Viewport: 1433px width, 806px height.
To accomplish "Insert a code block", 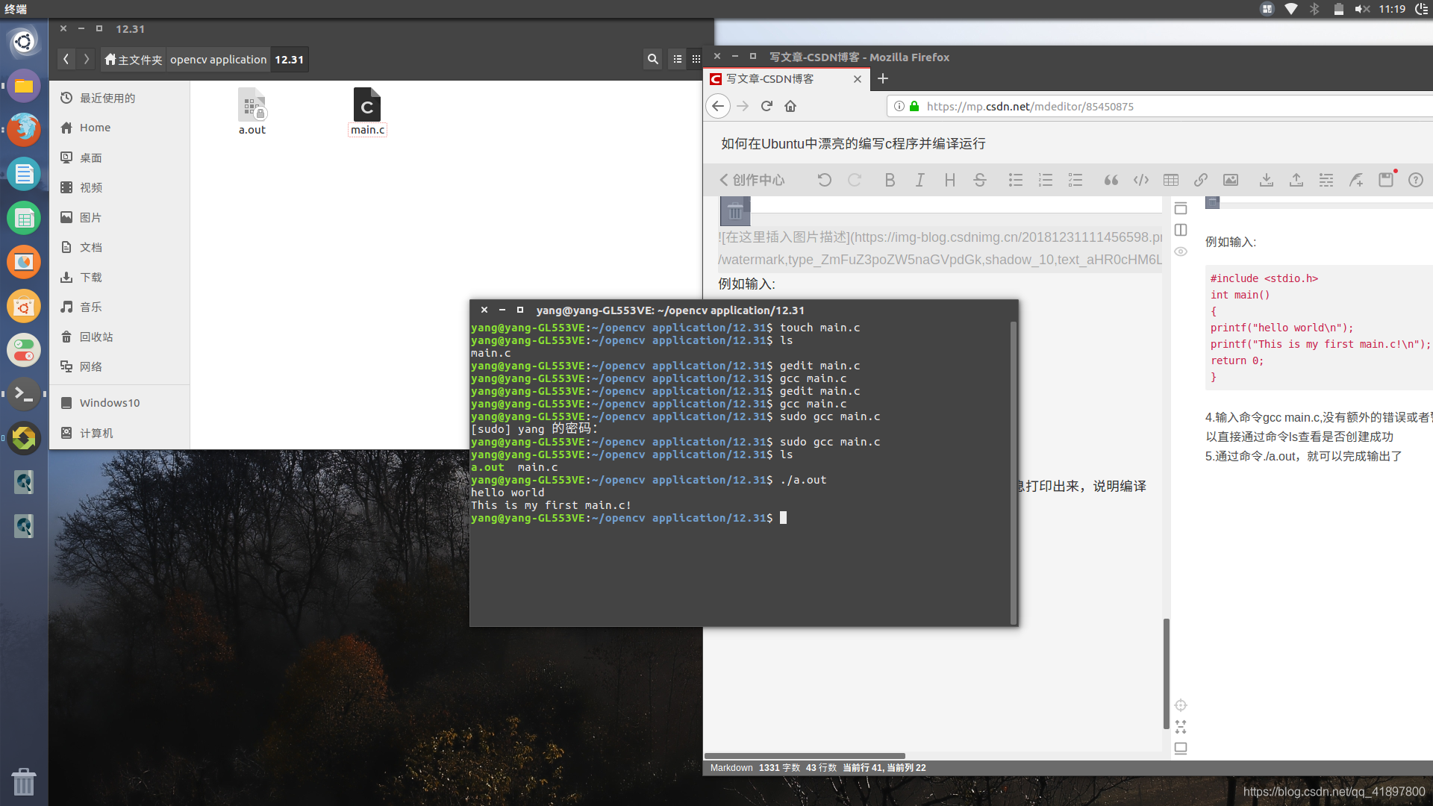I will point(1141,180).
